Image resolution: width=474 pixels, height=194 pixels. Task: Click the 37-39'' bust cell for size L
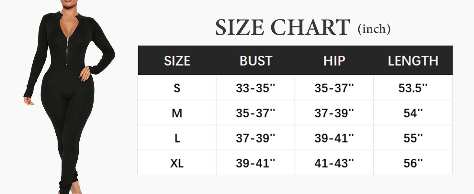pos(255,138)
